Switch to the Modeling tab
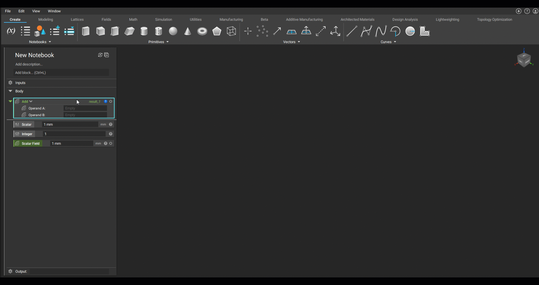This screenshot has height=285, width=539. tap(46, 19)
